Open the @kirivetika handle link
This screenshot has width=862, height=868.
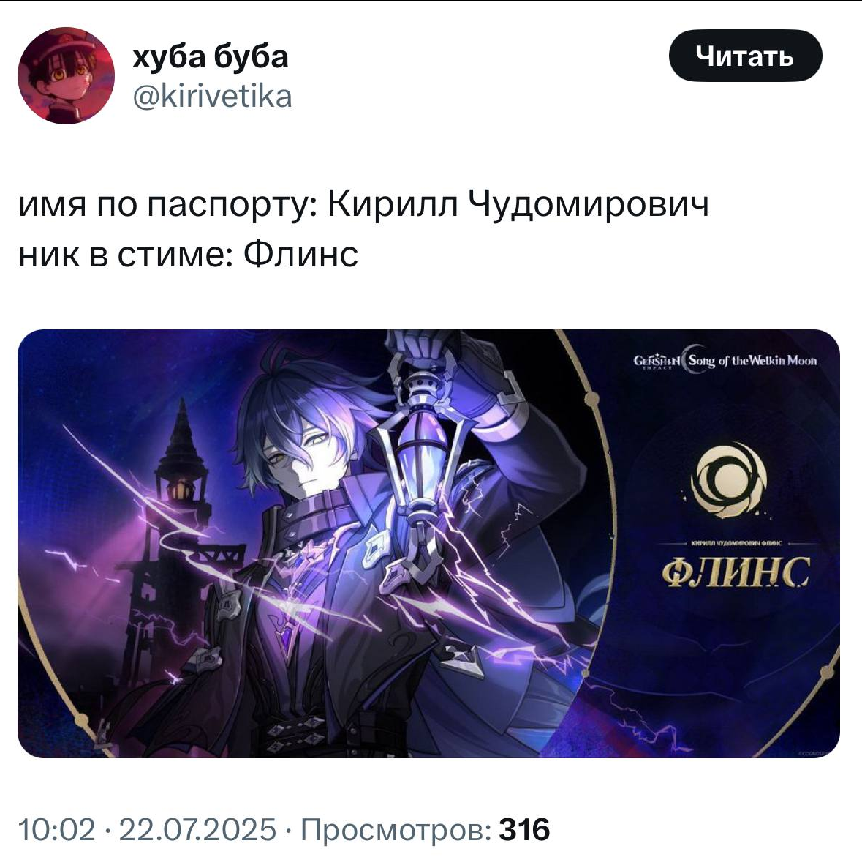click(x=212, y=97)
